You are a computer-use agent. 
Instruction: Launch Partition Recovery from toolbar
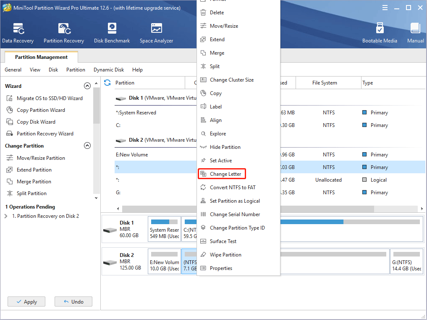(x=64, y=33)
